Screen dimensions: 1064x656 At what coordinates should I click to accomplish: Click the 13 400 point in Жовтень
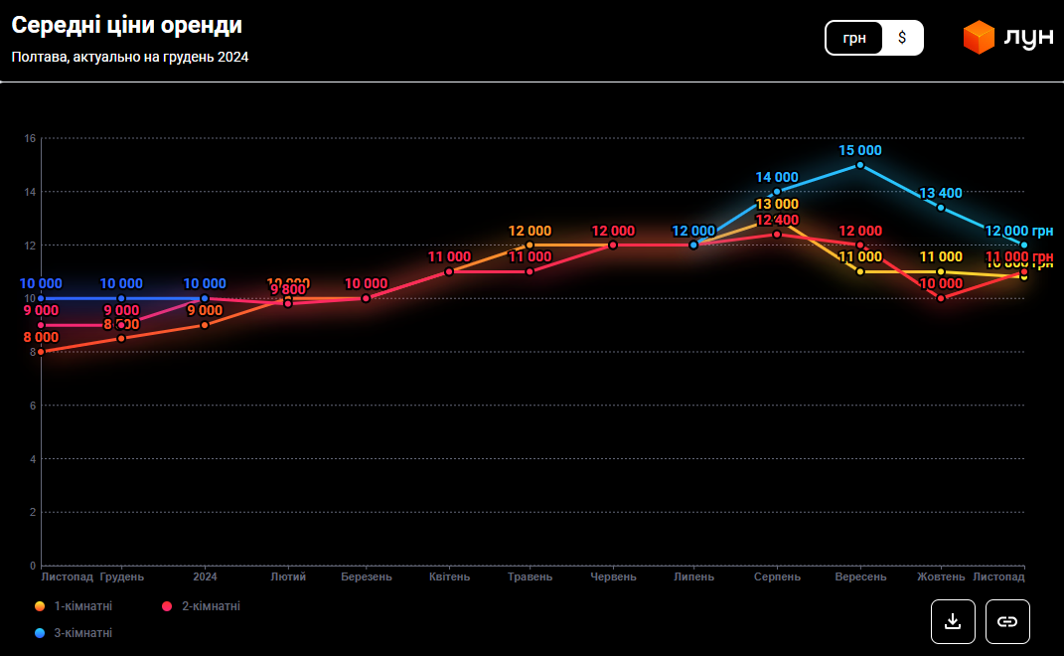tap(941, 207)
